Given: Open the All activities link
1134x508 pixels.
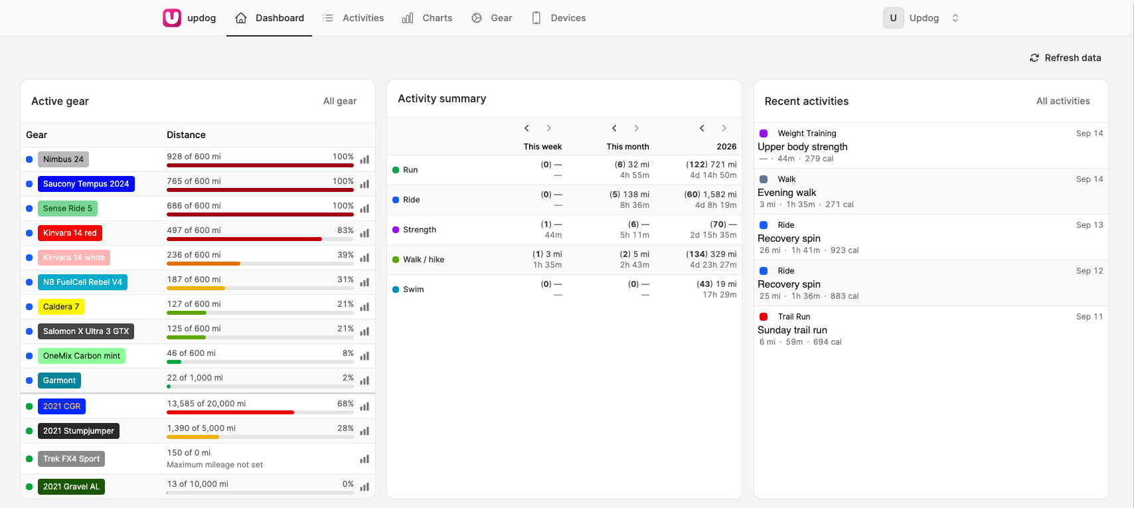Looking at the screenshot, I should [1063, 101].
